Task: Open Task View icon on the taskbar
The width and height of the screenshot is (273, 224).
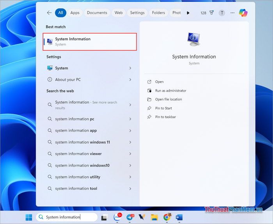Action: [x=105, y=217]
